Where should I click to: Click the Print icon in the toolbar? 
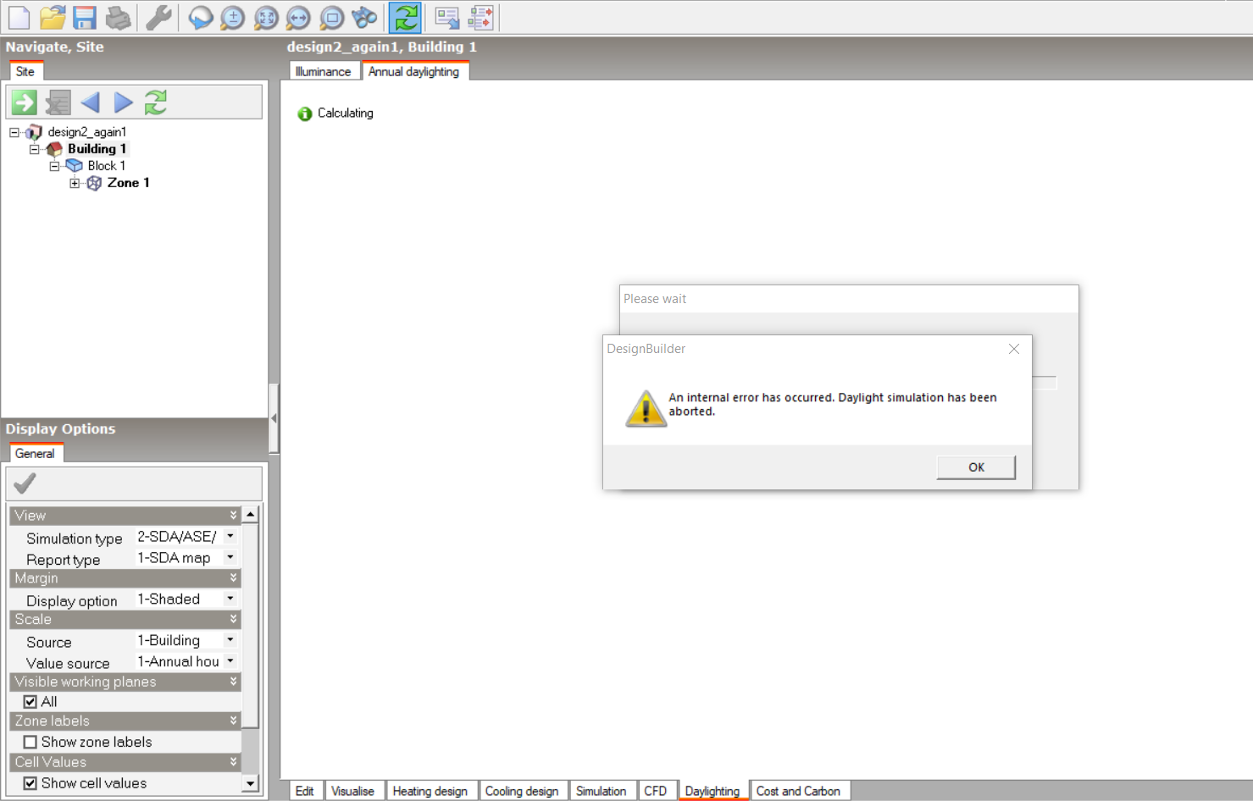(118, 17)
